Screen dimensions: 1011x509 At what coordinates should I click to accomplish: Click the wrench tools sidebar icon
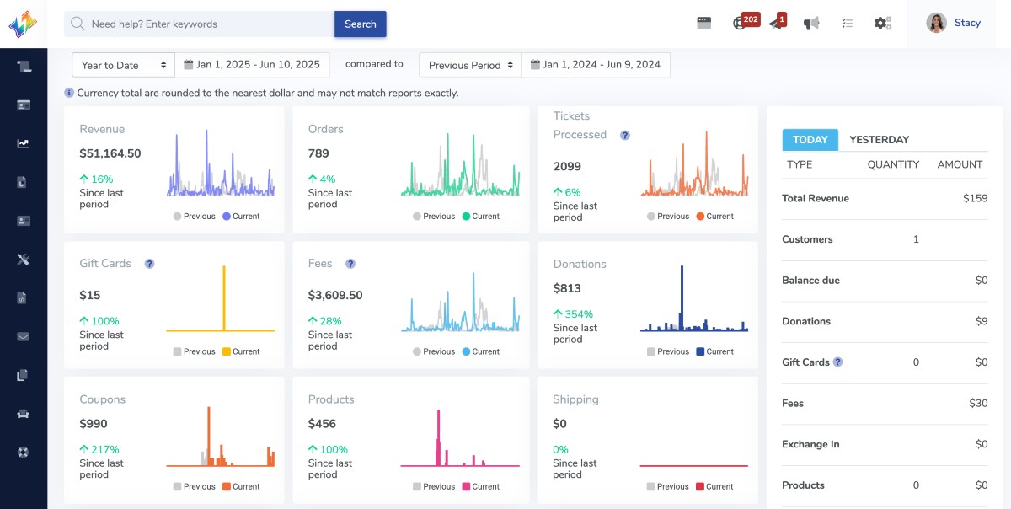tap(24, 260)
